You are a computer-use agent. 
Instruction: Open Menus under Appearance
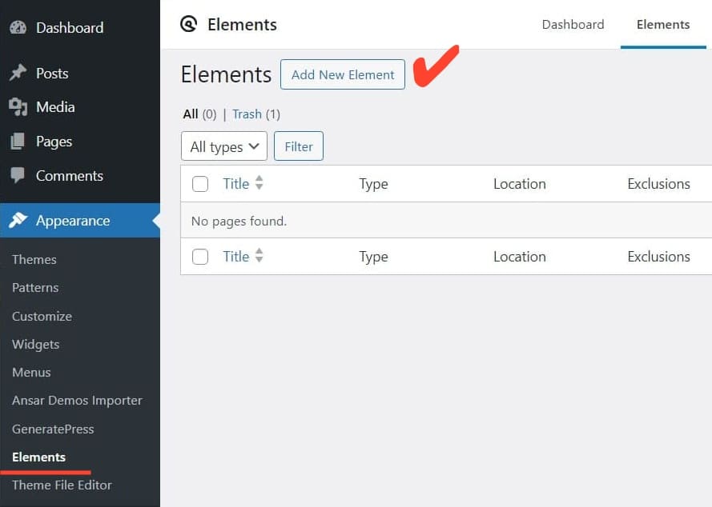(31, 373)
